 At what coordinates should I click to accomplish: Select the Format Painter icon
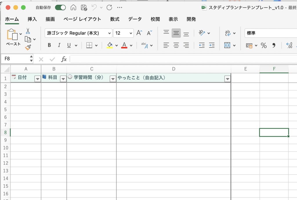[x=28, y=48]
